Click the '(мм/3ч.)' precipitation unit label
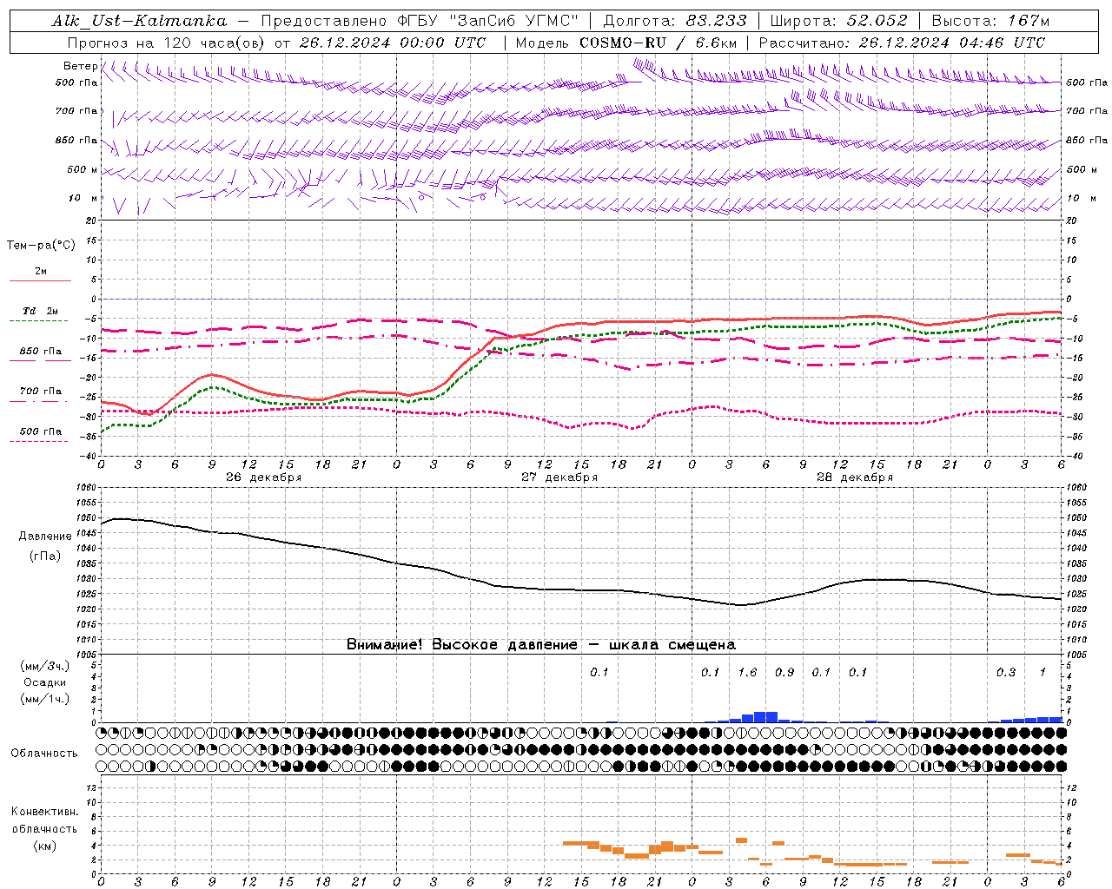Screen dimensions: 1112x889 tap(45, 666)
